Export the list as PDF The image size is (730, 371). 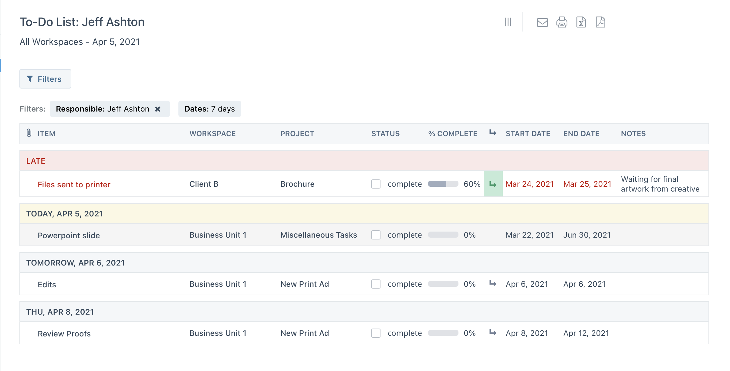pos(600,22)
